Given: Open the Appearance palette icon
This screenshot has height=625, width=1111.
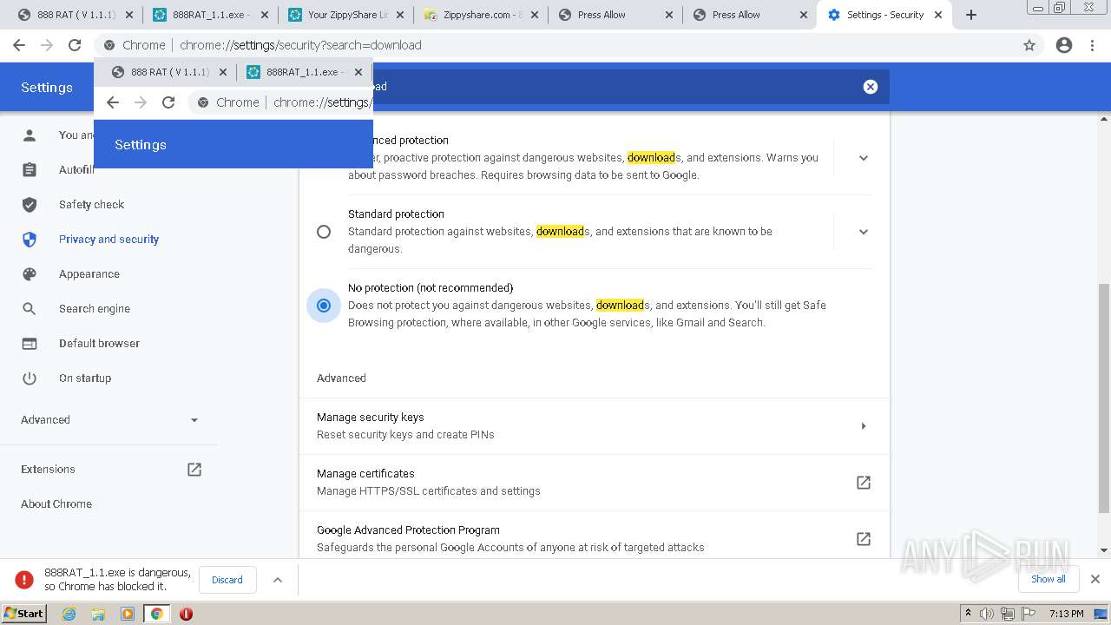Looking at the screenshot, I should [x=30, y=273].
